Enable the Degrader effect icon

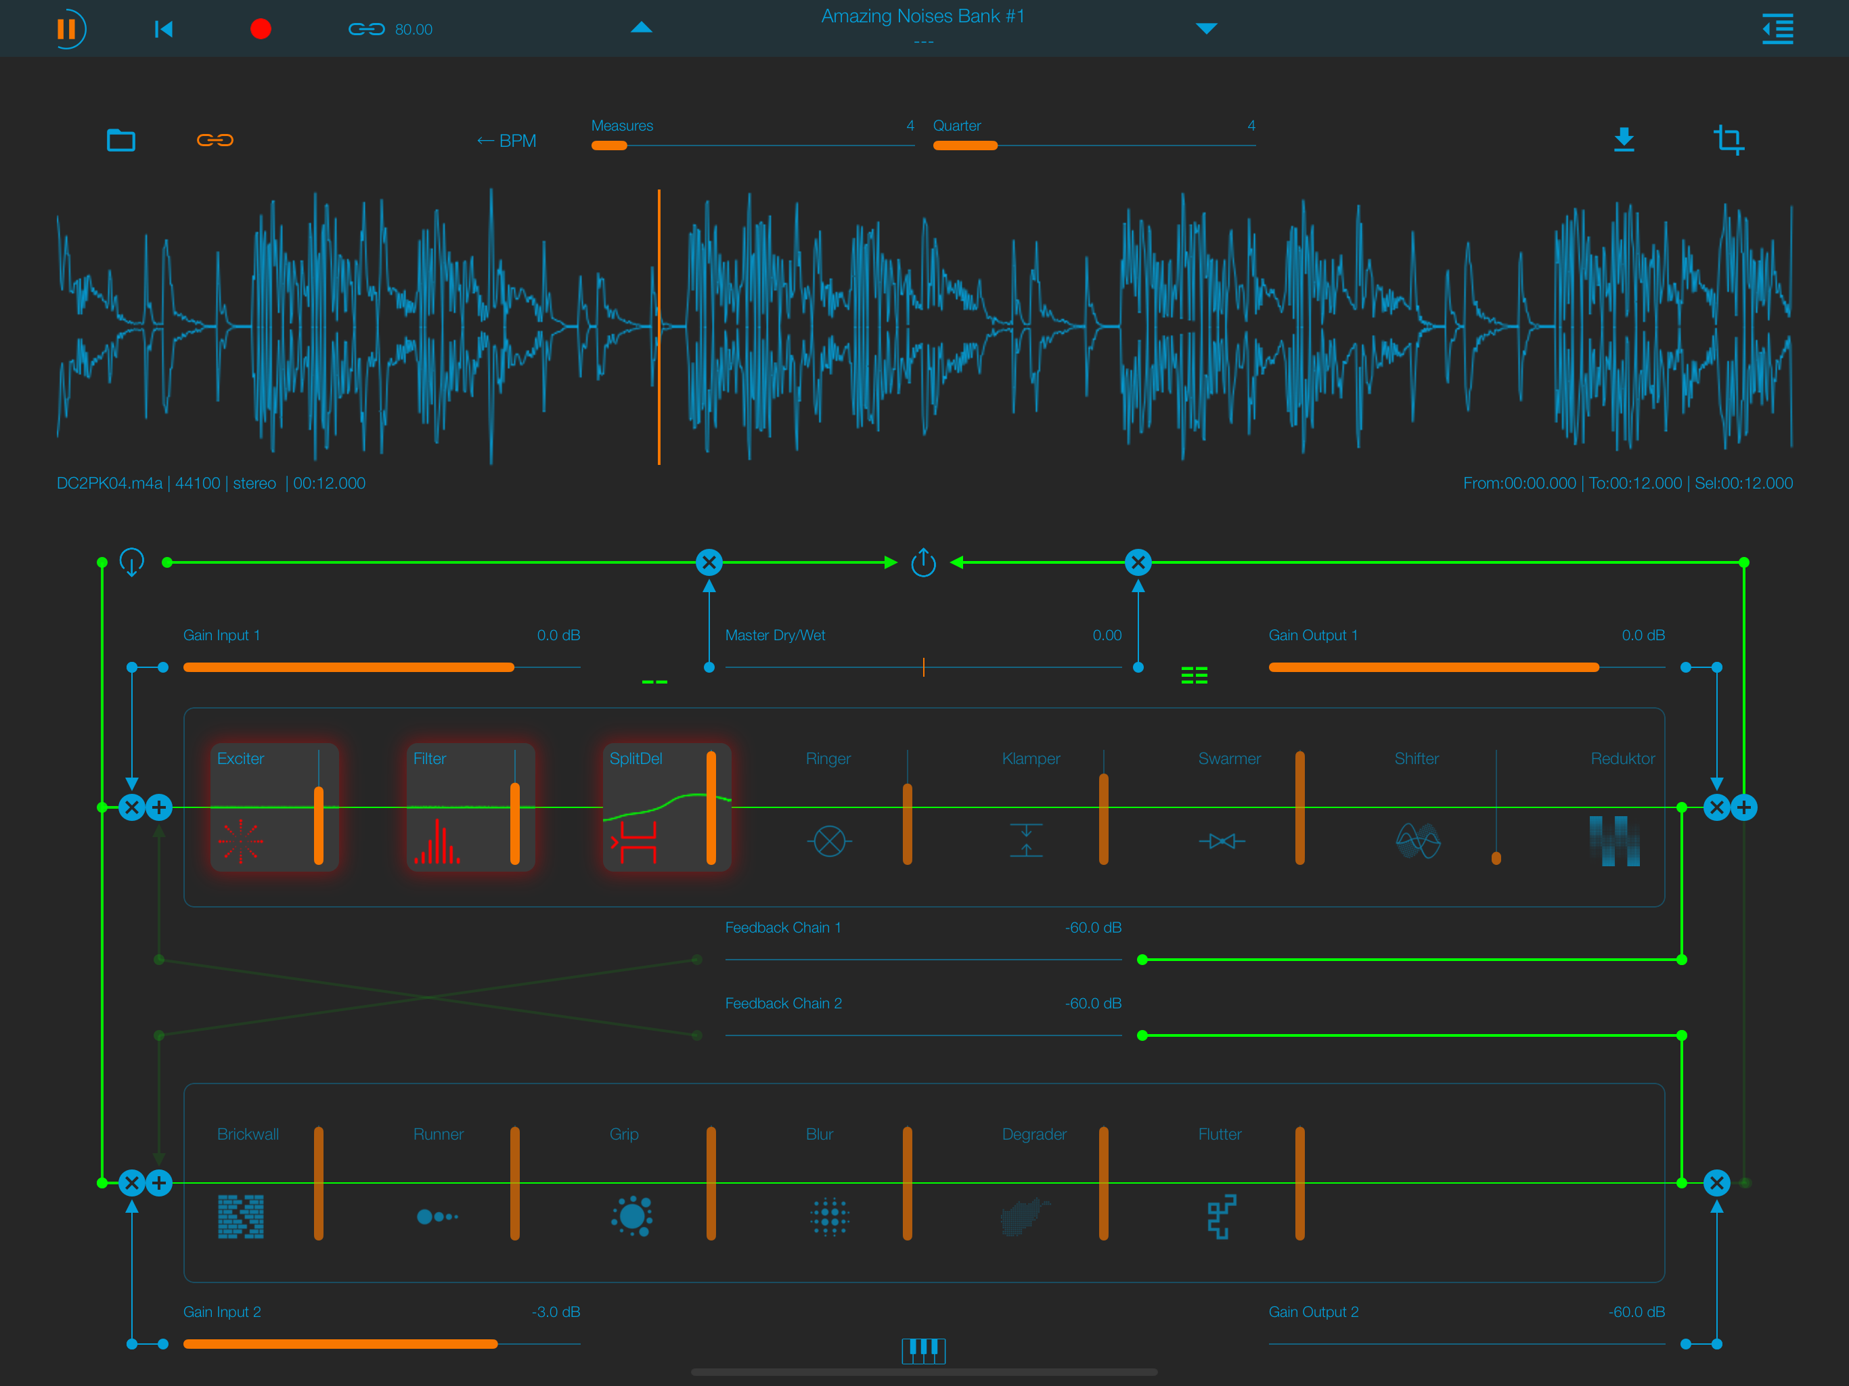[x=1025, y=1216]
